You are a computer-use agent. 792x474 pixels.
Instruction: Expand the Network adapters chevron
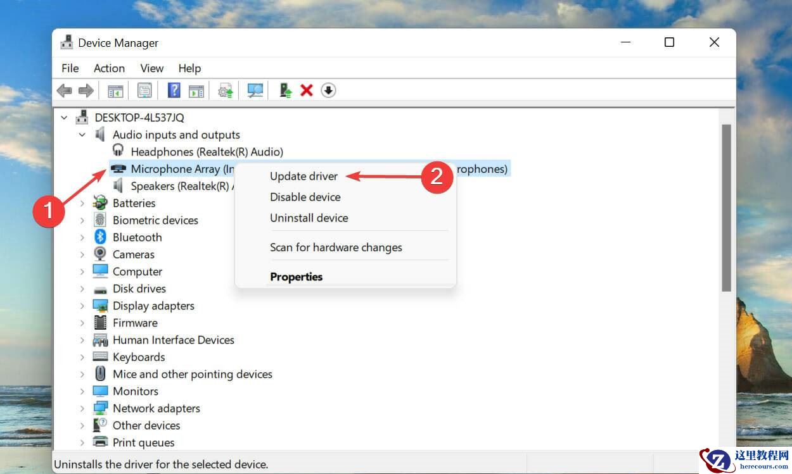tap(82, 408)
